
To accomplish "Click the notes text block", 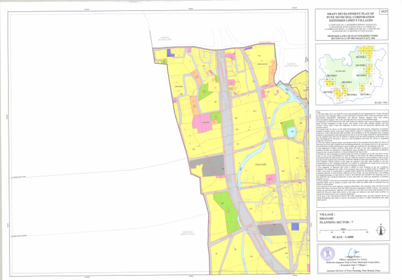I will coord(352,156).
